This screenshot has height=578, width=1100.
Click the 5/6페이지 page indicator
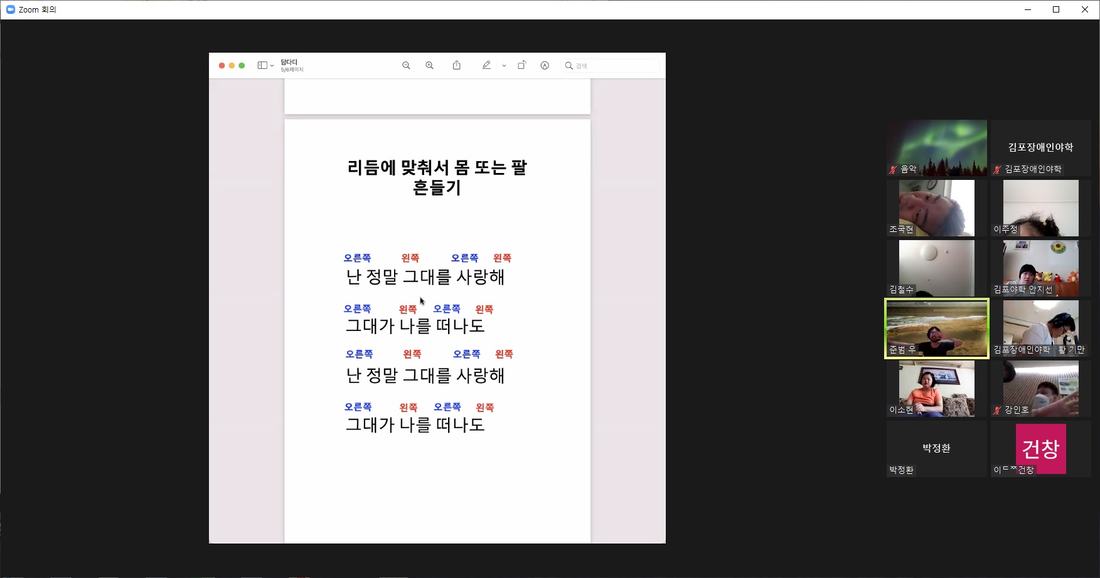click(292, 70)
